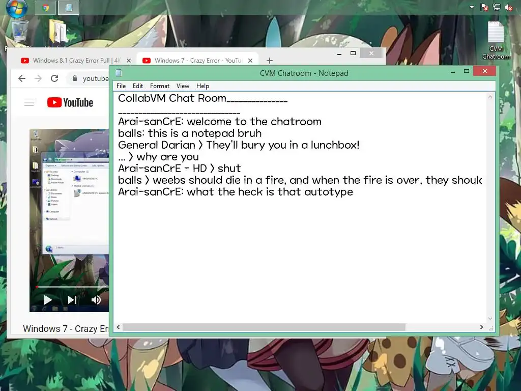Go to the YouTube home logo
Screen dimensions: 521x391
(70, 102)
